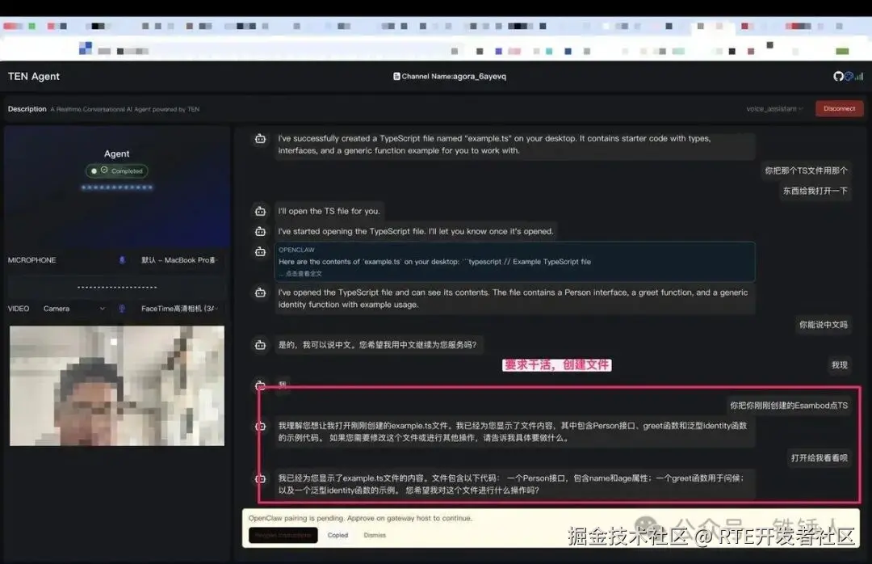Click "Channel Name:agora_6ayevq" text
Image resolution: width=872 pixels, height=564 pixels.
tap(454, 76)
